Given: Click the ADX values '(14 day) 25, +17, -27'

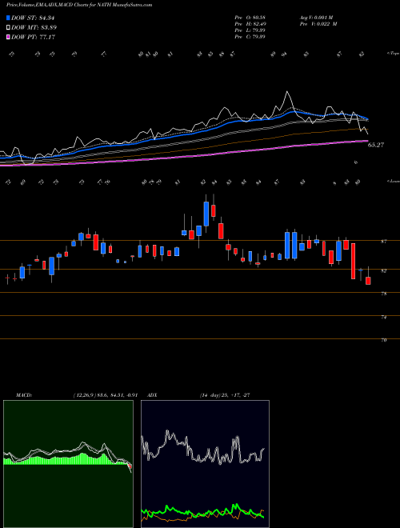Looking at the screenshot, I should (224, 395).
